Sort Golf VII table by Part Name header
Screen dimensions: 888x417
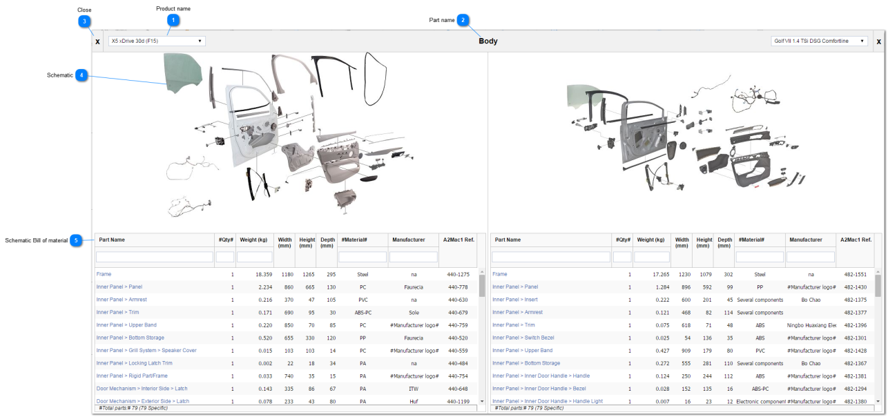click(x=508, y=240)
